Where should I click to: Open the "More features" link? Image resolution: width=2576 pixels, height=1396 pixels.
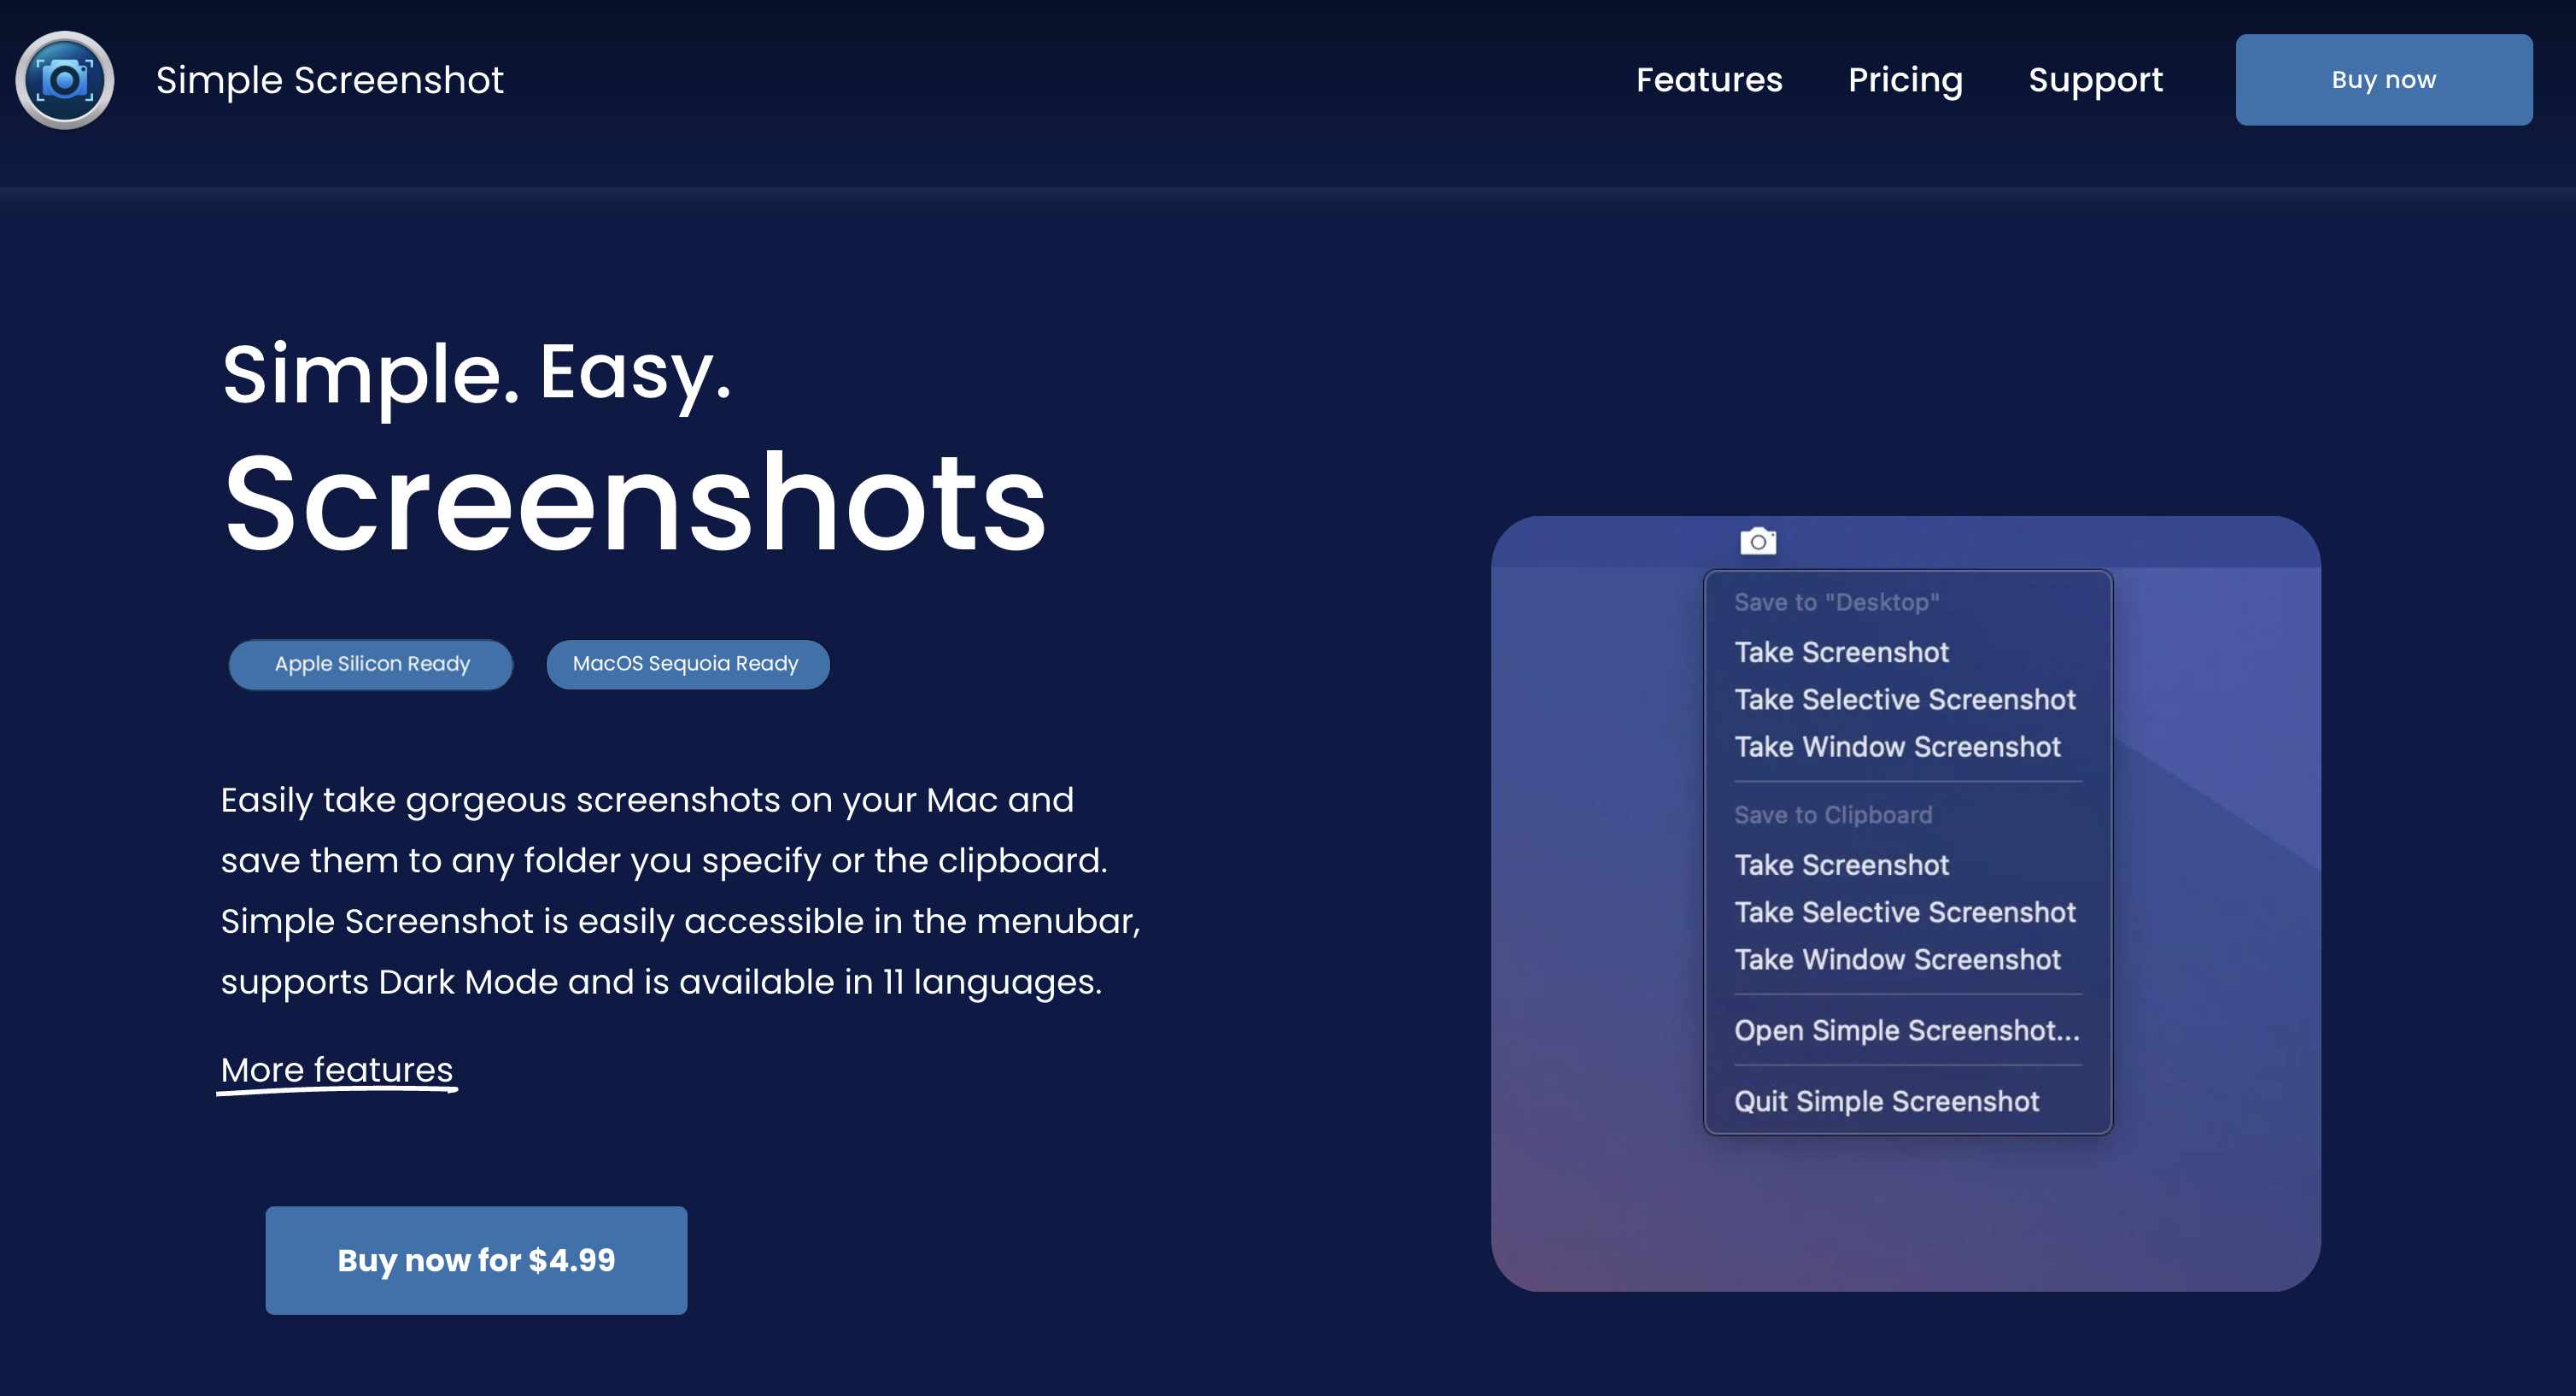(337, 1069)
